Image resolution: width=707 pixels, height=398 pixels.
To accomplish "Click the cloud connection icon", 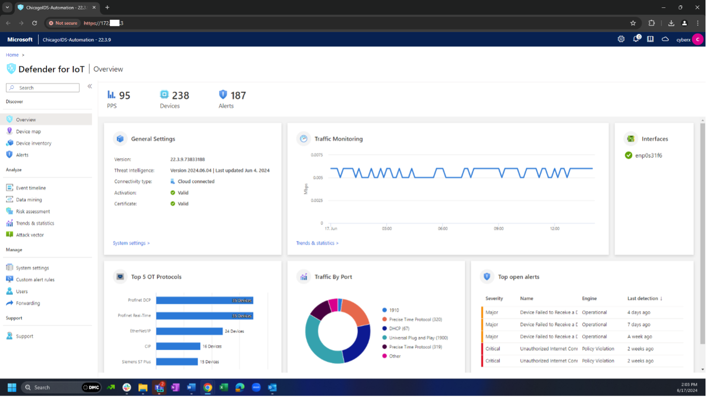I will [x=665, y=40].
